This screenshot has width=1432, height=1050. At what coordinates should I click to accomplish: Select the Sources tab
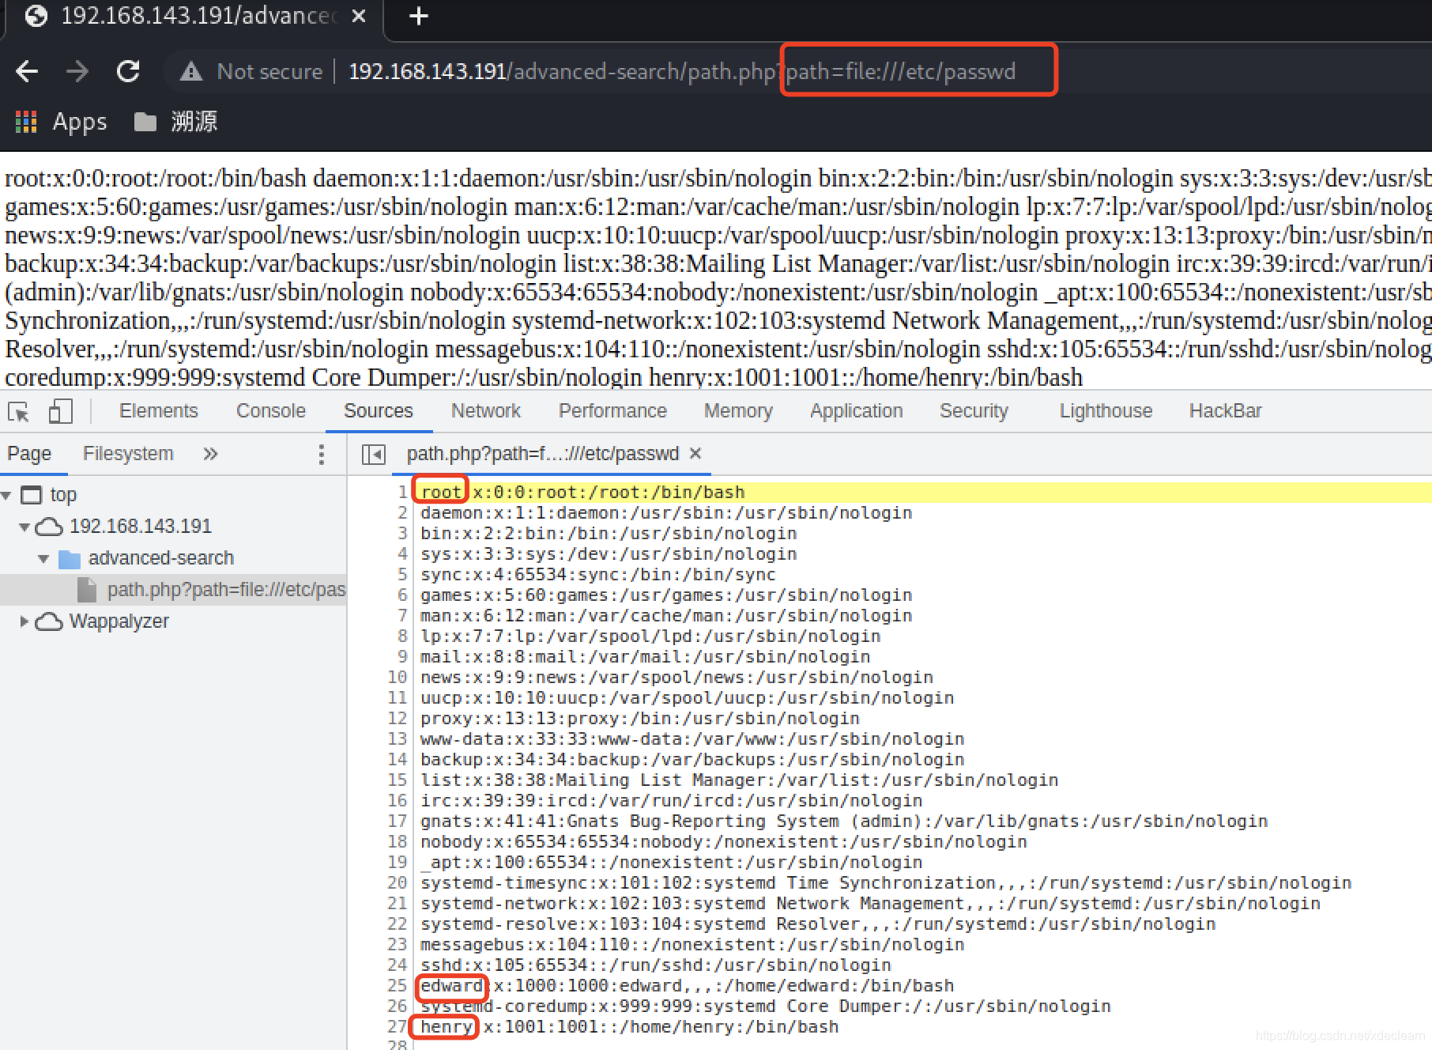pyautogui.click(x=379, y=411)
